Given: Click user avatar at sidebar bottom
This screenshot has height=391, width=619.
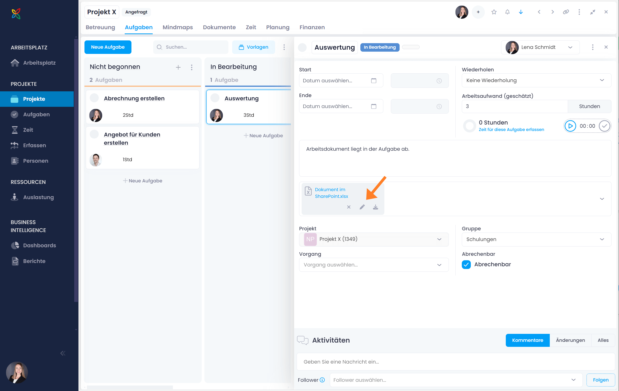Looking at the screenshot, I should pos(17,373).
